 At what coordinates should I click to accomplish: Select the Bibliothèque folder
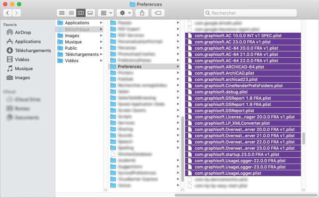(x=79, y=29)
